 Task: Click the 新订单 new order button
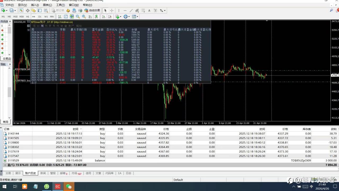pyautogui.click(x=58, y=10)
